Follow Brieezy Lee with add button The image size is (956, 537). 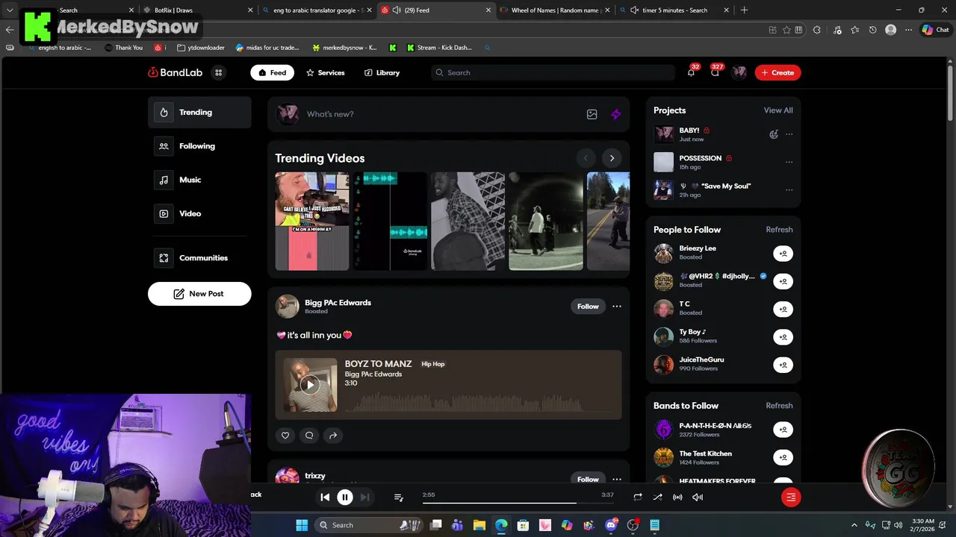coord(783,254)
